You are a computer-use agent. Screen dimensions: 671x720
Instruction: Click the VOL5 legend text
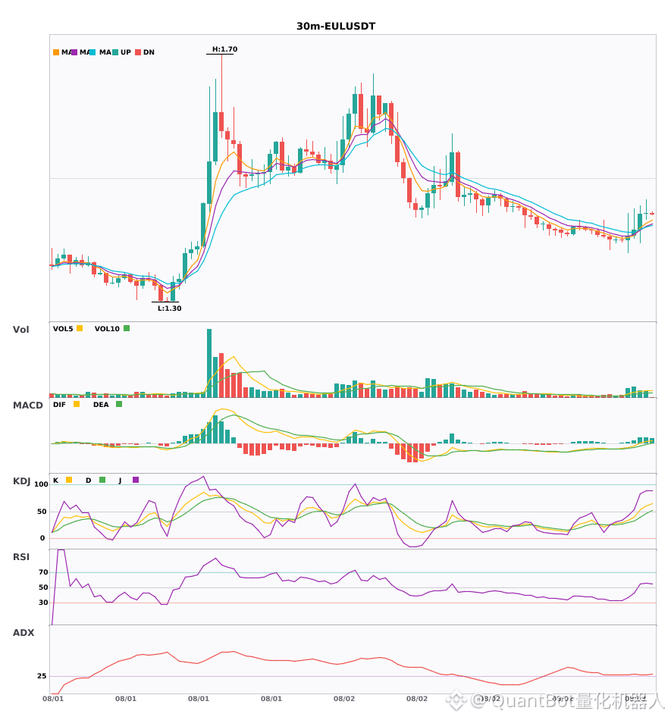point(63,329)
